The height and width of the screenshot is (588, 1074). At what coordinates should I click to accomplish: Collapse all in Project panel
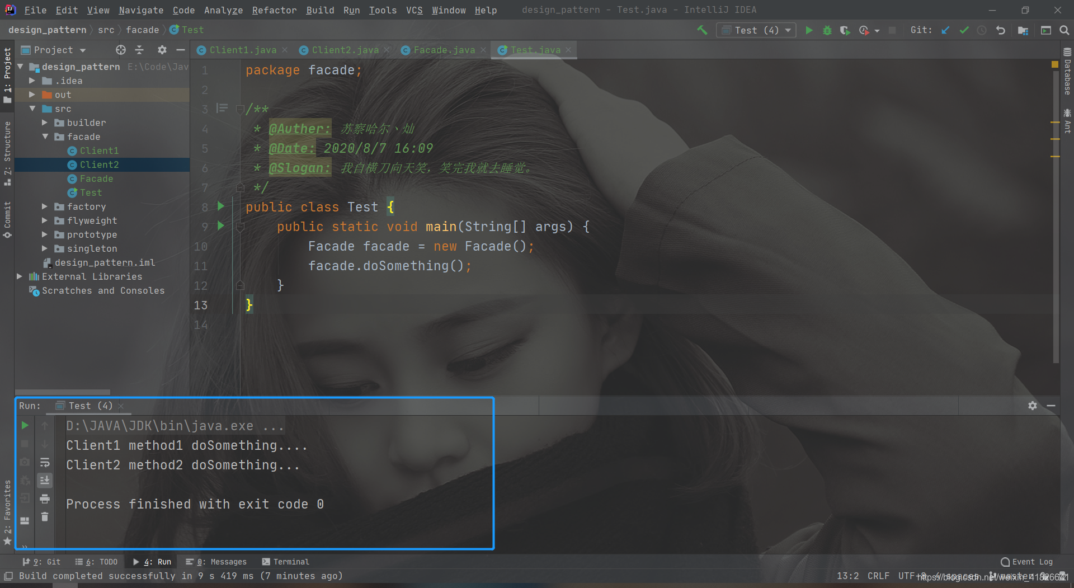point(139,50)
